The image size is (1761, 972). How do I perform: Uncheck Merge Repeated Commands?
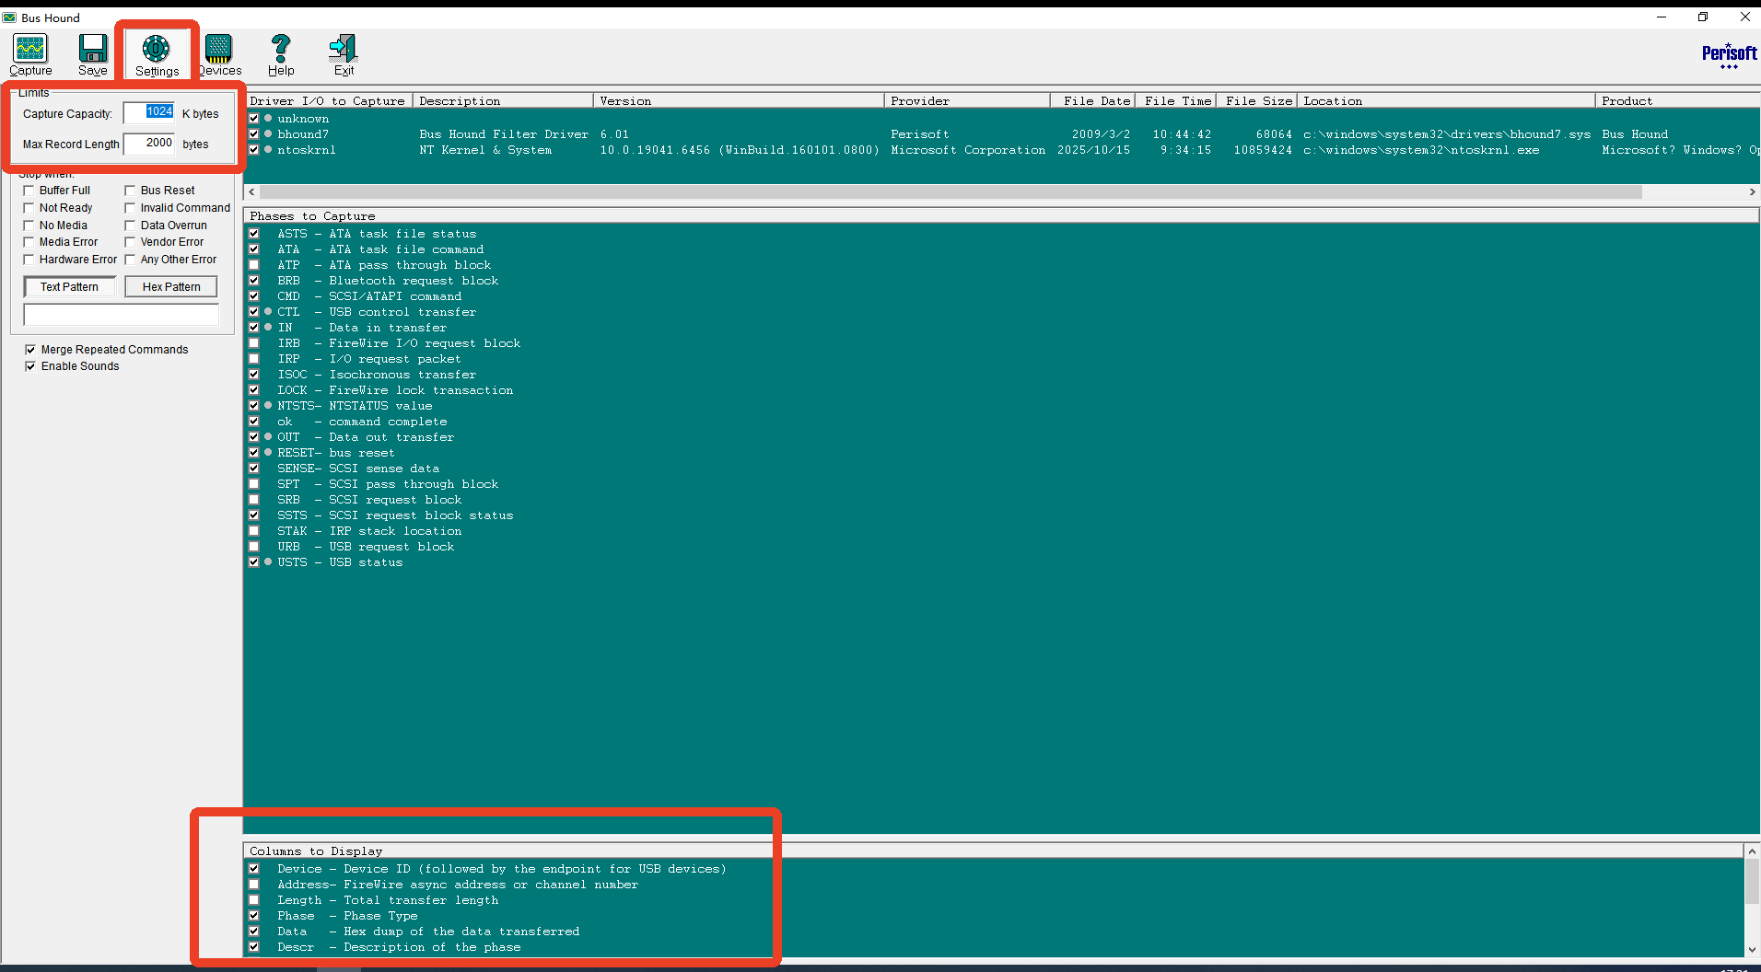[30, 350]
